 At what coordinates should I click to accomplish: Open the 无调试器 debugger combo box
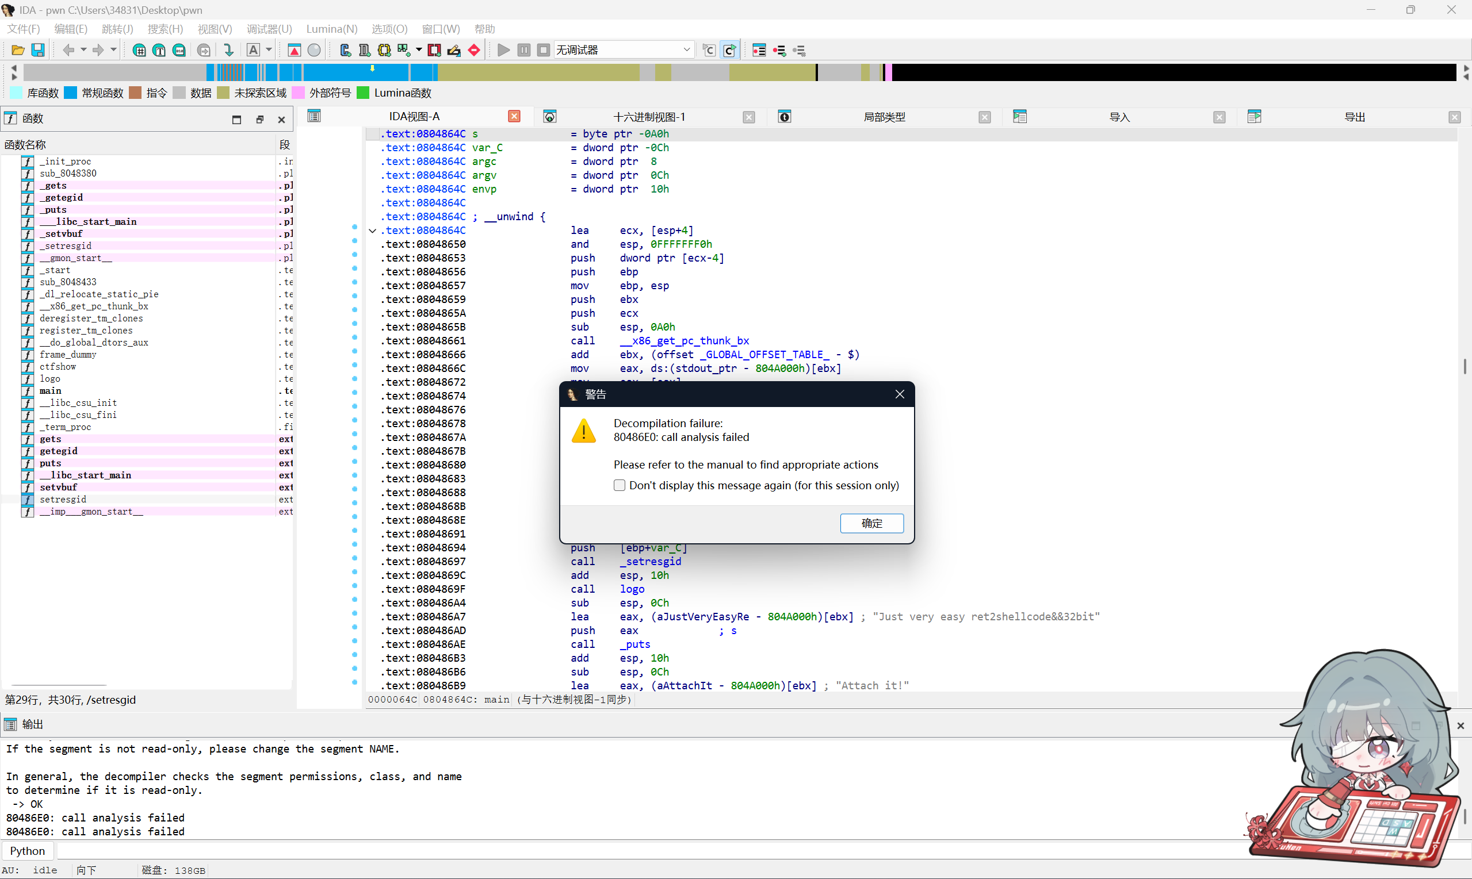tap(624, 51)
